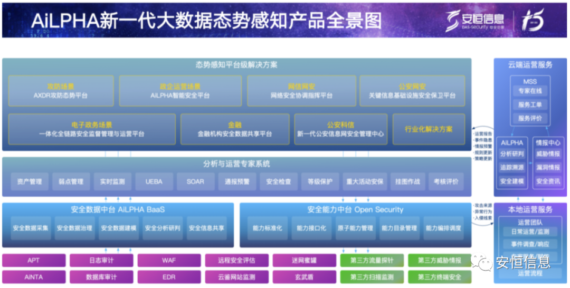Open 漏洞情报 under 情报中心
This screenshot has height=288, width=570.
548,167
